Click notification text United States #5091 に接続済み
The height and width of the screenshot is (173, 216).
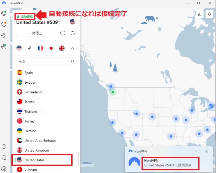point(168,165)
